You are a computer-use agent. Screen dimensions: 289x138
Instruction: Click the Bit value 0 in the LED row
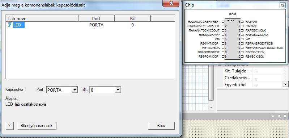coord(132,25)
